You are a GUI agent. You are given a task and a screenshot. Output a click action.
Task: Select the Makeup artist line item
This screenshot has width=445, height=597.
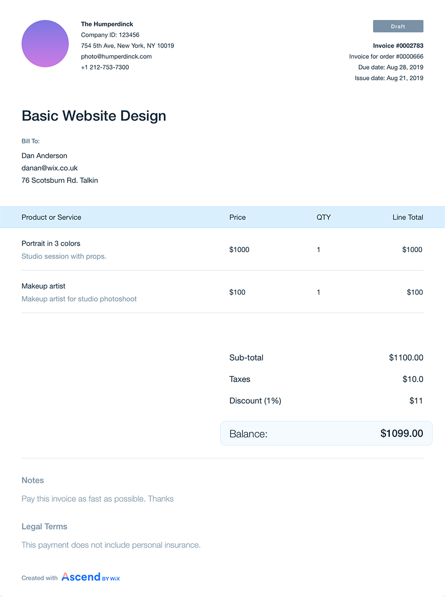coord(222,292)
